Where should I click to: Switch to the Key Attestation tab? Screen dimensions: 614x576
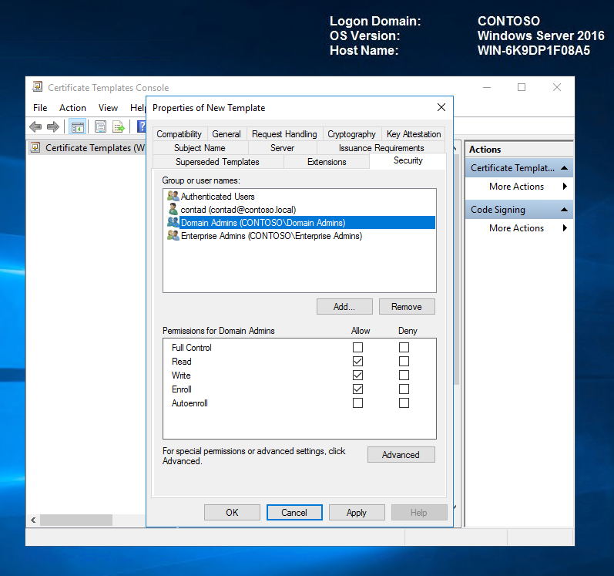click(414, 134)
